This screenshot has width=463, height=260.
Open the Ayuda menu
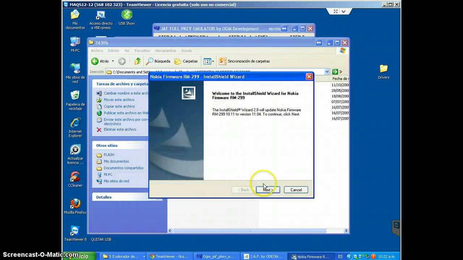[186, 51]
